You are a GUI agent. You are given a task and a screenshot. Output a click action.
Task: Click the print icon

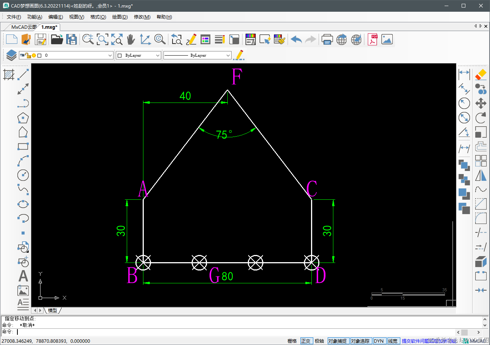(x=327, y=39)
